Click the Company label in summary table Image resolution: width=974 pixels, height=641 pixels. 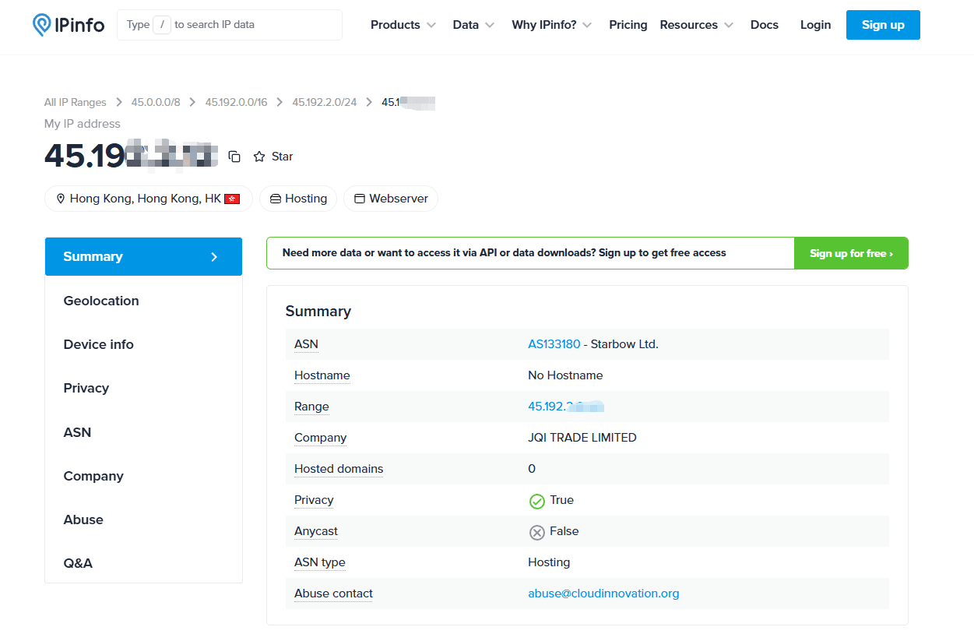tap(320, 438)
